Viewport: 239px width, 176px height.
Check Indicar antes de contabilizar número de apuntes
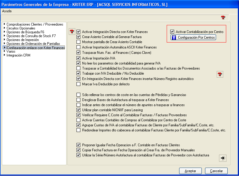point(78,105)
